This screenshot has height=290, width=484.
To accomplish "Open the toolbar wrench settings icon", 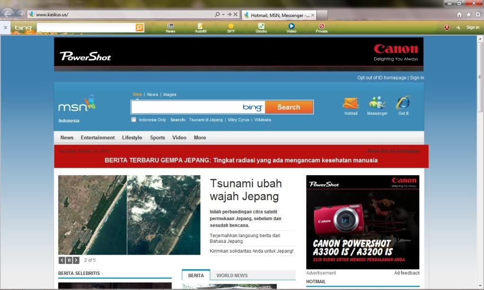I will click(x=458, y=27).
